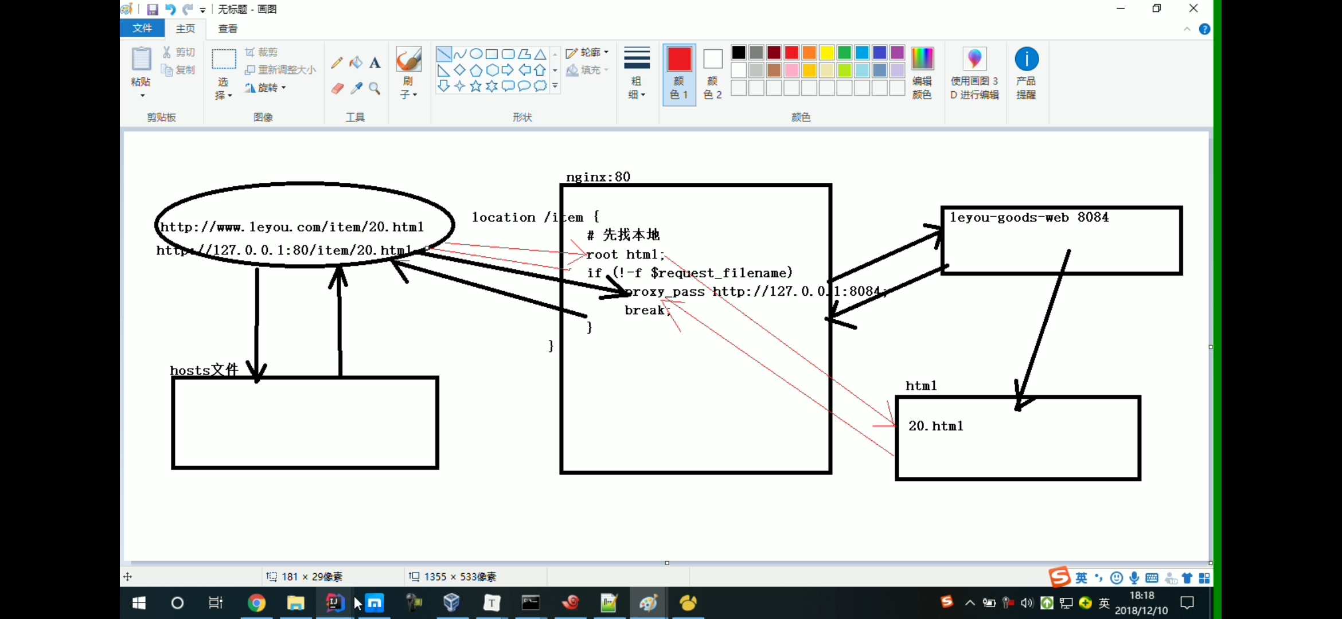Choose the Five-point star shape

476,86
